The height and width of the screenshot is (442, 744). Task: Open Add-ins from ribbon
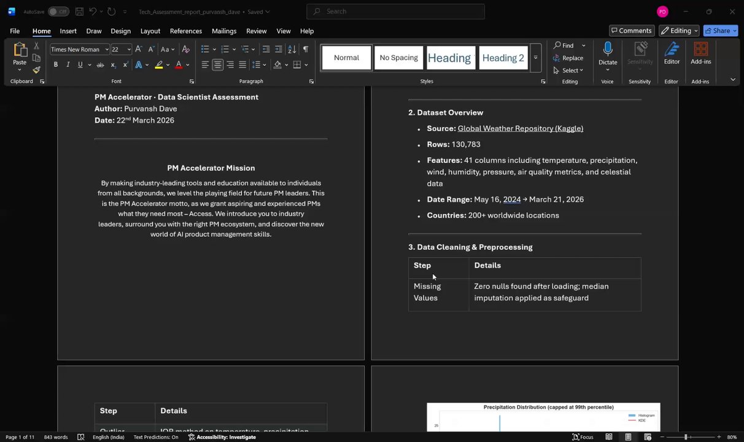(x=700, y=53)
